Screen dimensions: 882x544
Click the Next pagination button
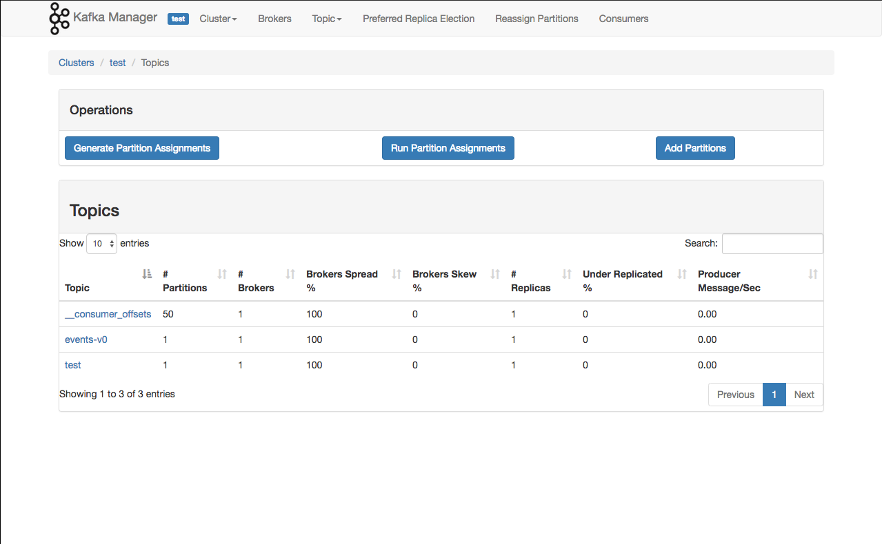[804, 395]
